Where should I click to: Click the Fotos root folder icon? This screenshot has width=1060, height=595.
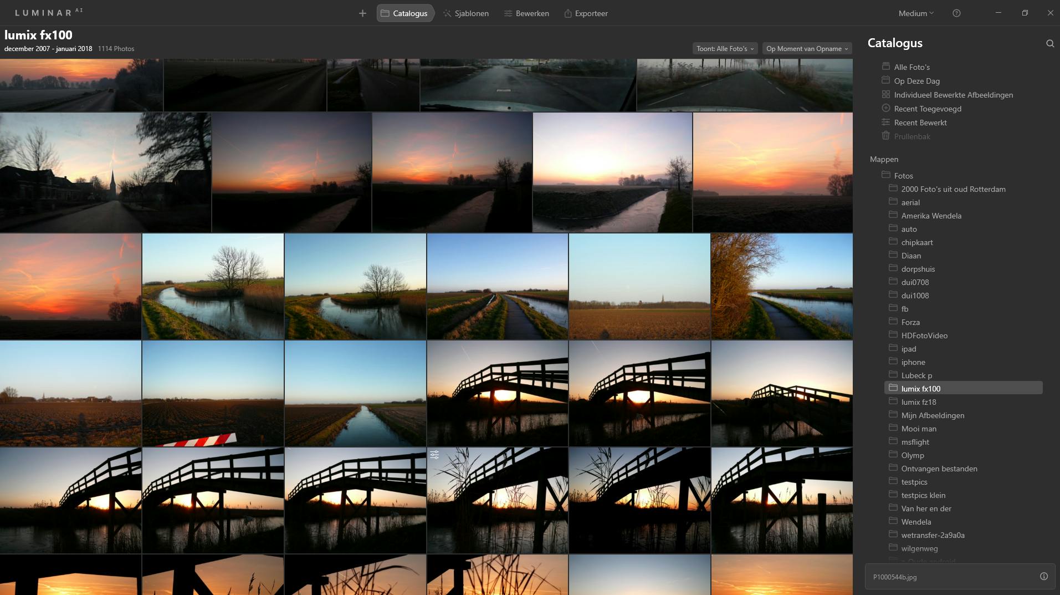tap(886, 175)
